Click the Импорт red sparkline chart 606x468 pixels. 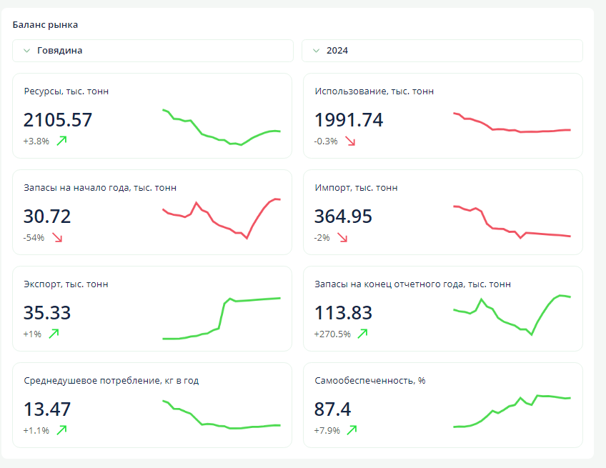coord(512,221)
